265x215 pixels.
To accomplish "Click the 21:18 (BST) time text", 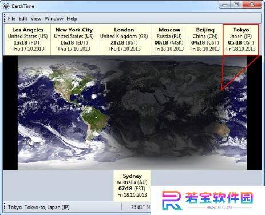I will [124, 42].
